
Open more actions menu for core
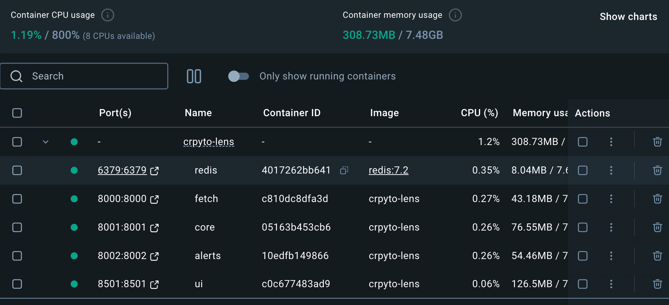(x=611, y=227)
